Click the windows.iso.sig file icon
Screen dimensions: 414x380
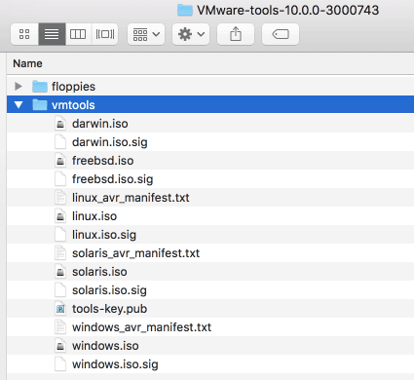[60, 364]
